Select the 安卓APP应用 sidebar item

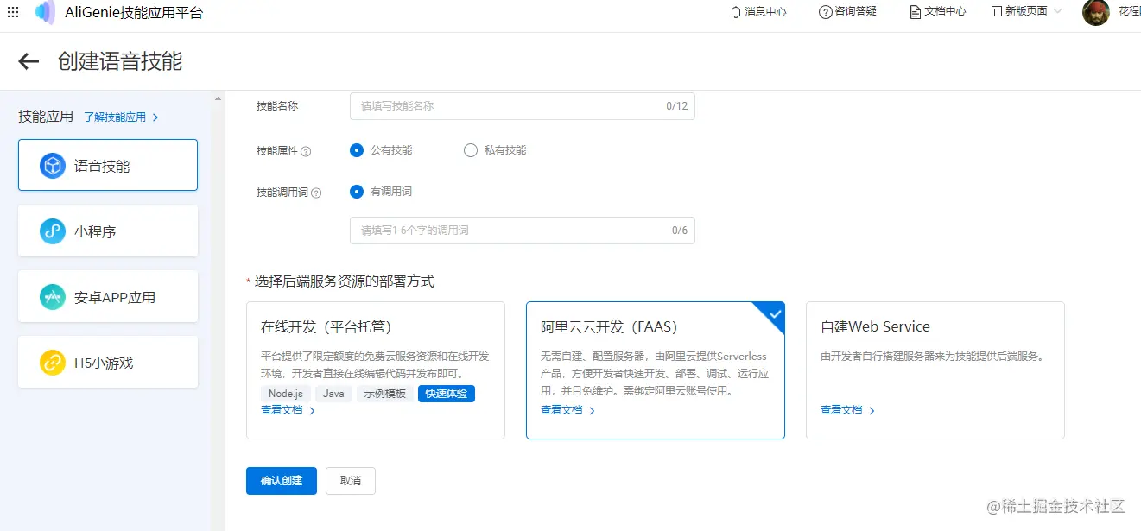click(108, 296)
